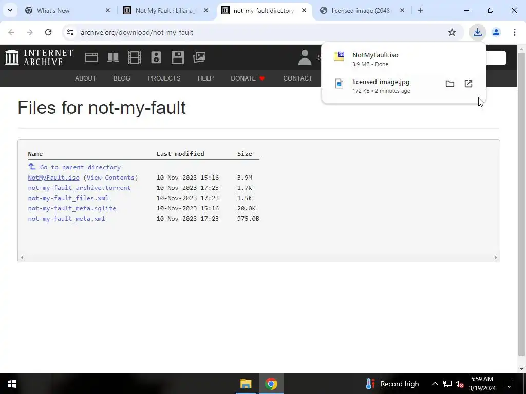Viewport: 526px width, 394px height.
Task: Open the PROJECTS menu item
Action: (x=164, y=78)
